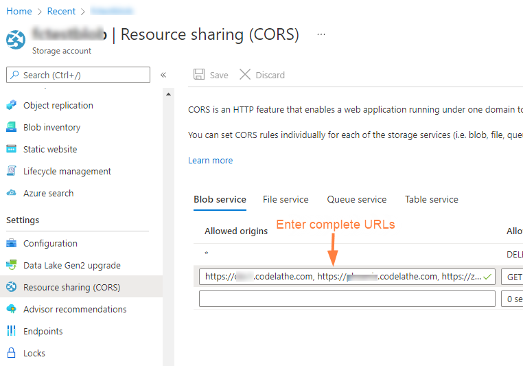Image resolution: width=523 pixels, height=366 pixels.
Task: Open allowed methods dropdown showing GET
Action: [x=512, y=277]
